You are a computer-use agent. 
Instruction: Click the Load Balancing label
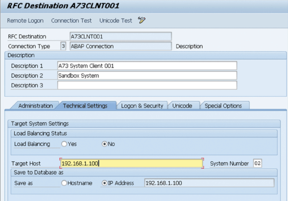click(x=32, y=144)
